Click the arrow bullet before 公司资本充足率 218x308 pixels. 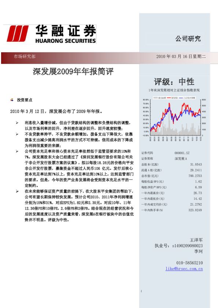17,151
